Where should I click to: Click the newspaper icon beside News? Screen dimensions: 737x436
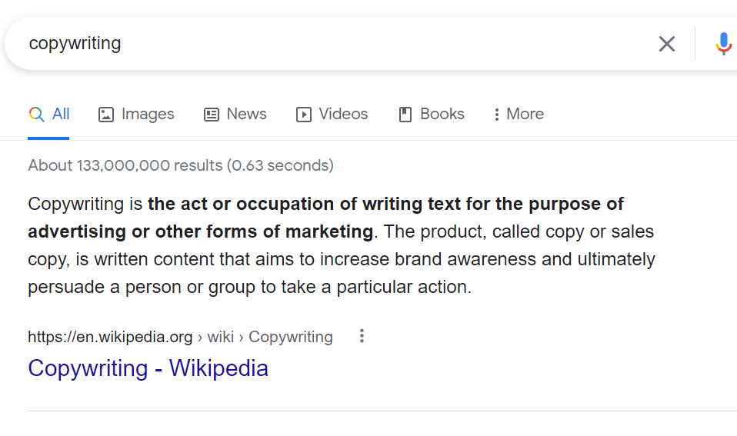tap(211, 114)
